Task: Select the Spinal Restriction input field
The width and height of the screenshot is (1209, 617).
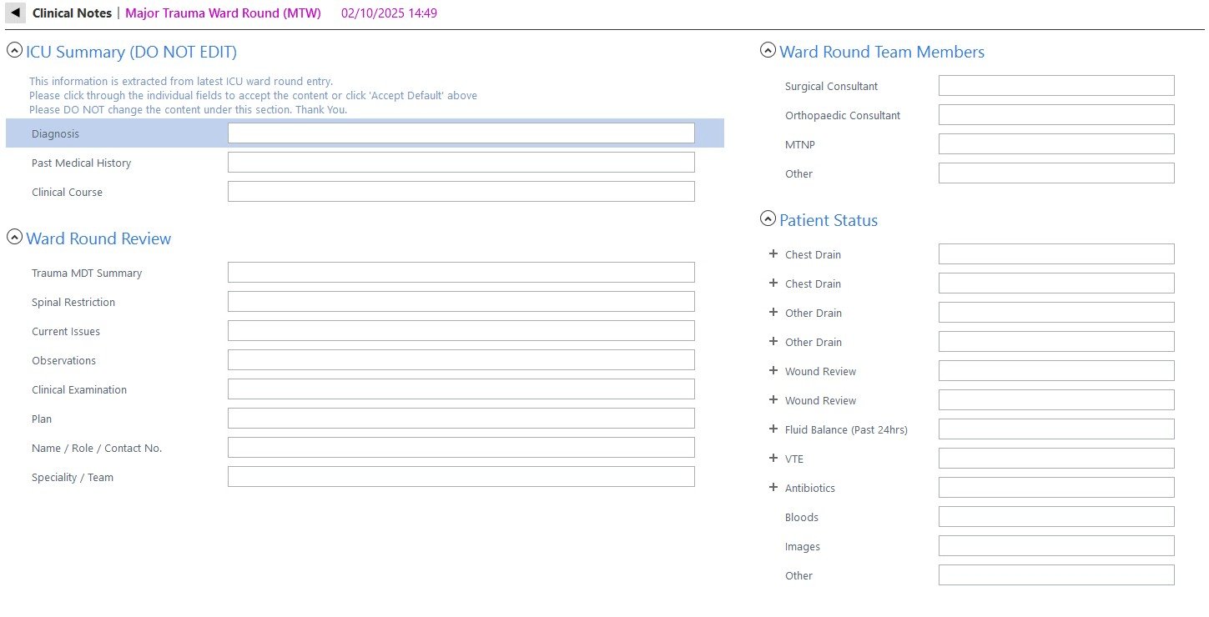Action: click(461, 302)
